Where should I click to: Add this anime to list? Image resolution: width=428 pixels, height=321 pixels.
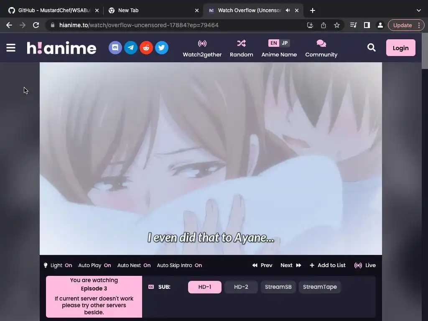328,265
